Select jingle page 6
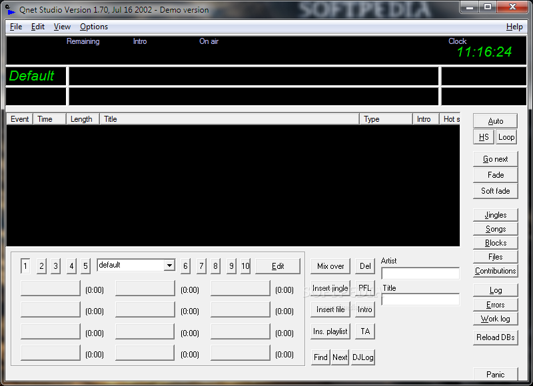This screenshot has width=533, height=386. click(185, 266)
